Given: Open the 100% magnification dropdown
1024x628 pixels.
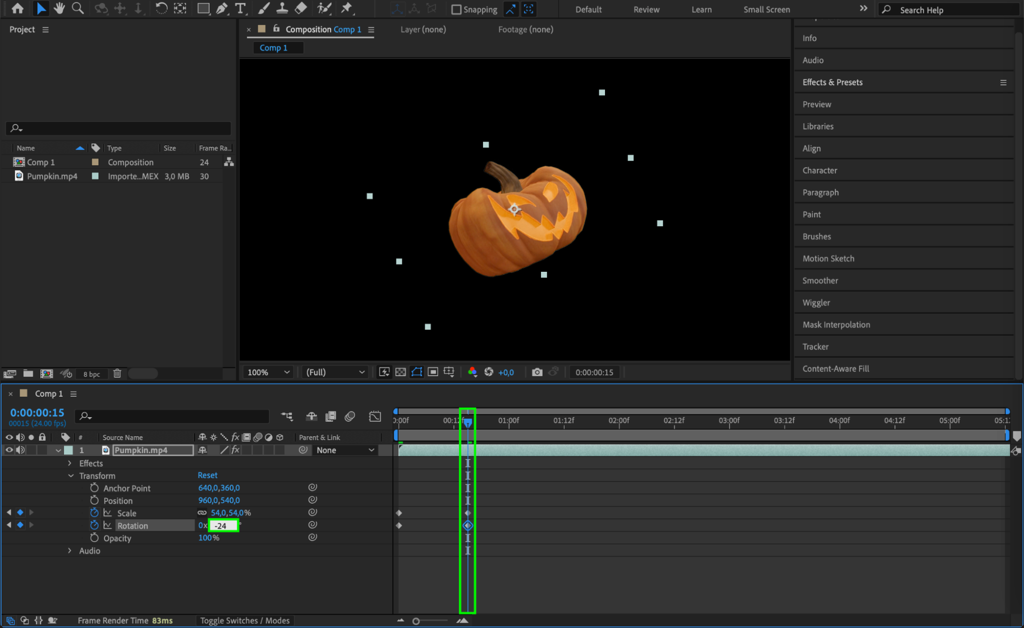Looking at the screenshot, I should coord(268,372).
